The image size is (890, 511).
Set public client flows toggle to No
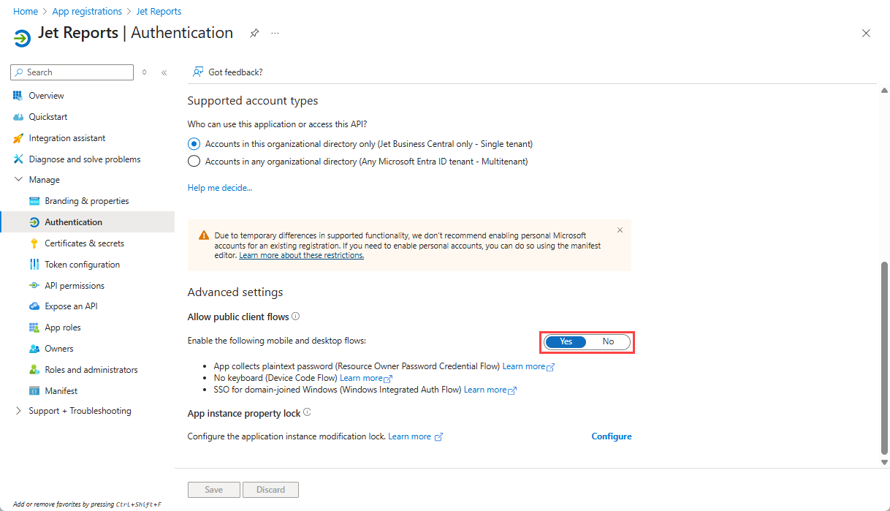[x=608, y=341]
